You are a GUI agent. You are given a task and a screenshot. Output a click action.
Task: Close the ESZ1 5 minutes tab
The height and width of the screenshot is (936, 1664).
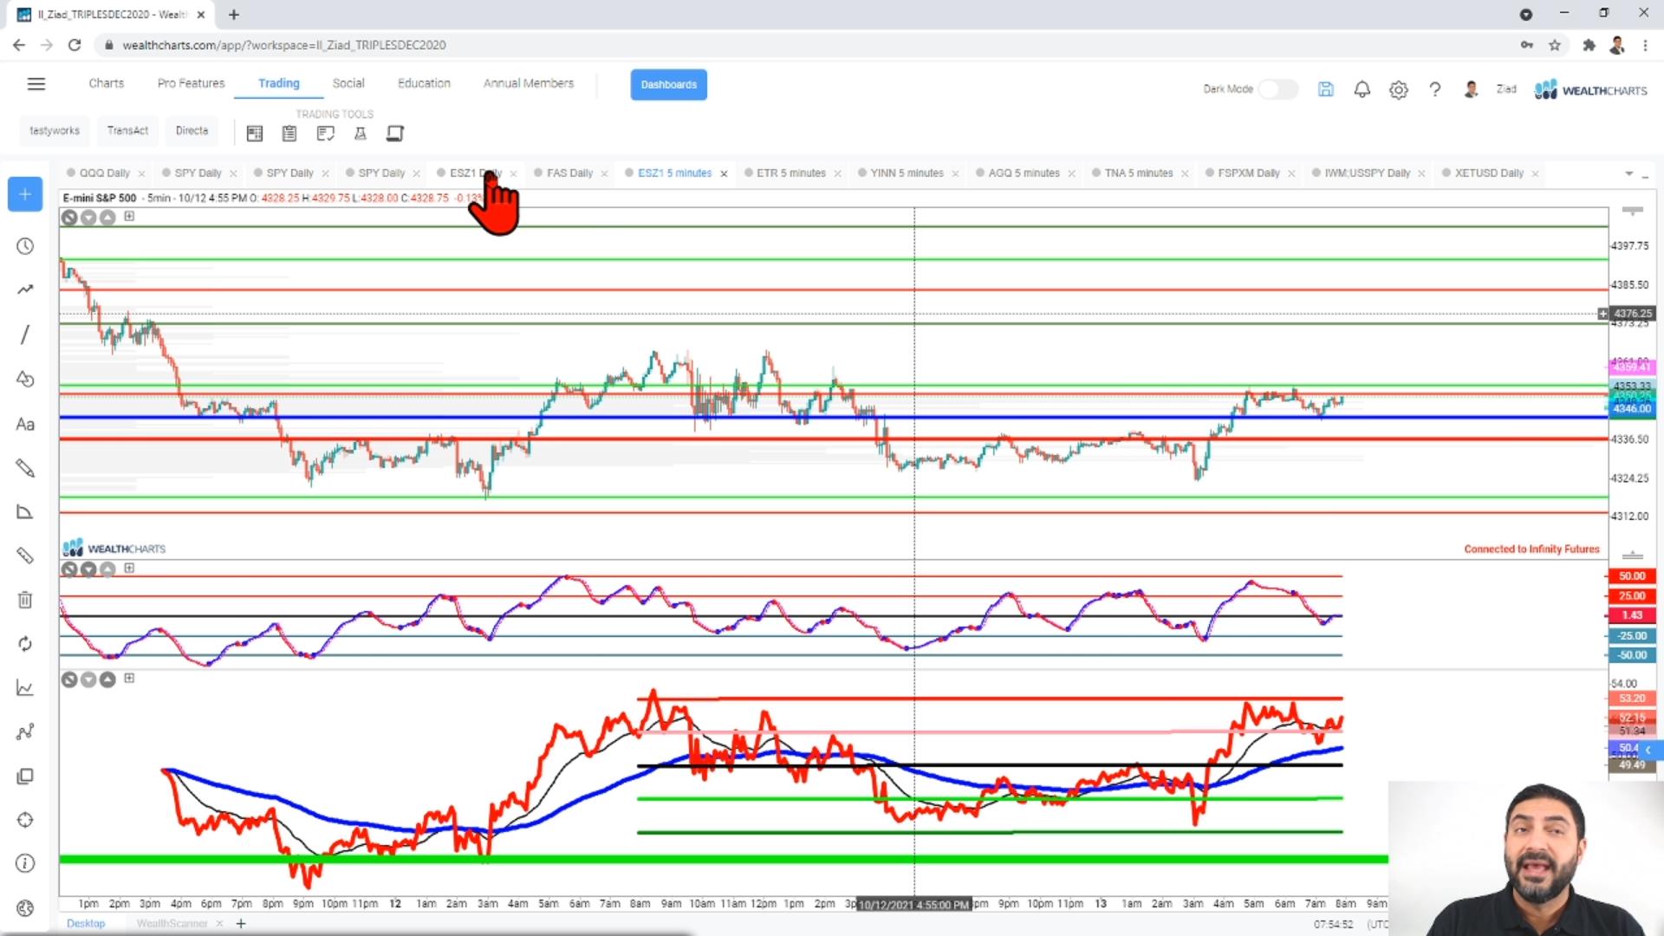pos(724,174)
